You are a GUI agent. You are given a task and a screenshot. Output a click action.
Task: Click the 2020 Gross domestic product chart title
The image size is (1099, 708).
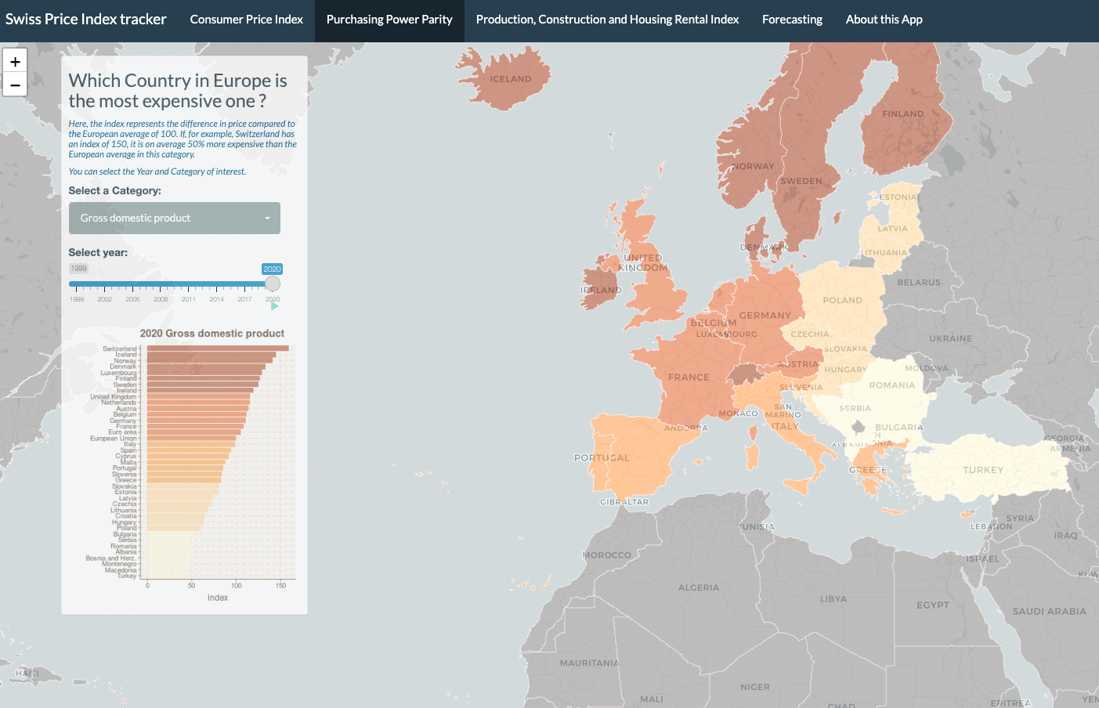pos(211,333)
